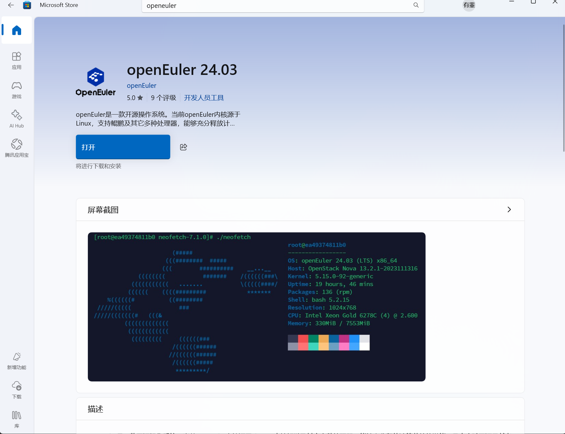This screenshot has width=565, height=434.
Task: Open the 游戏 (Games) section
Action: 17,90
